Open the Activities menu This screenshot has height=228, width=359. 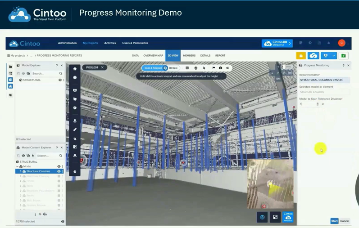coord(110,43)
